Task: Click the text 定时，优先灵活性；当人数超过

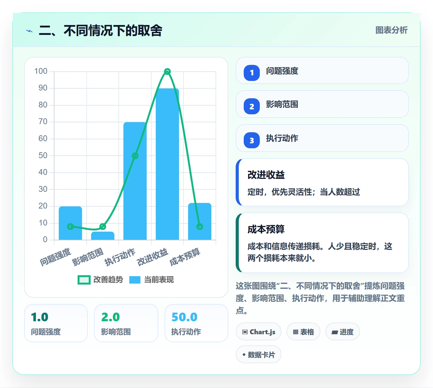Action: tap(304, 192)
